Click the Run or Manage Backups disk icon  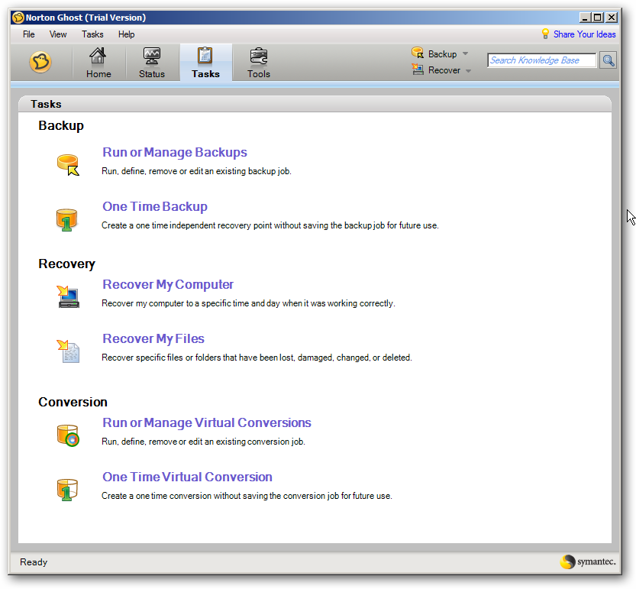click(68, 165)
